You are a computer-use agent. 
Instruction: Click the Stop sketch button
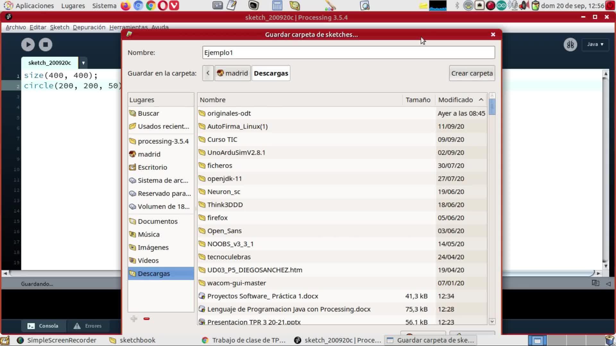pyautogui.click(x=46, y=45)
